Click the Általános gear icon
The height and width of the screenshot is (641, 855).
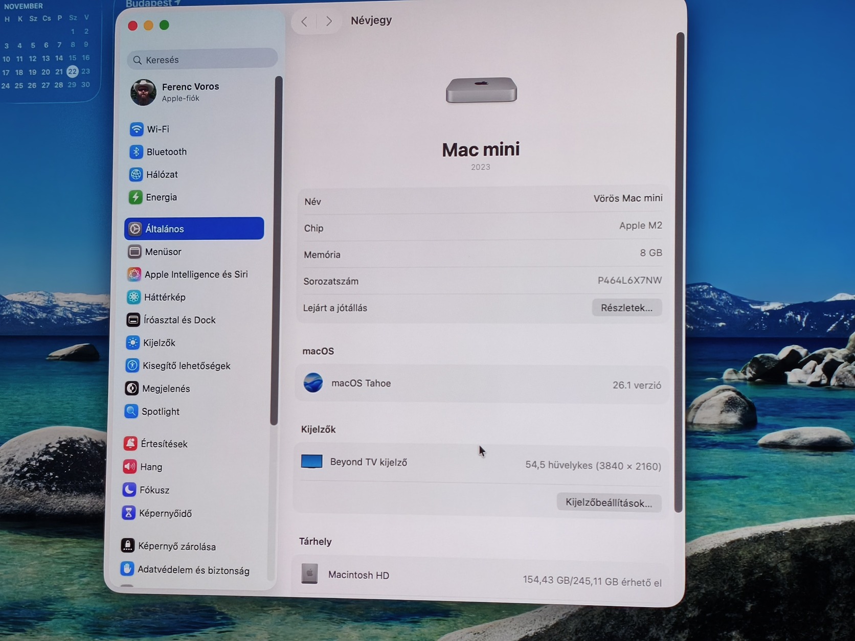click(134, 228)
